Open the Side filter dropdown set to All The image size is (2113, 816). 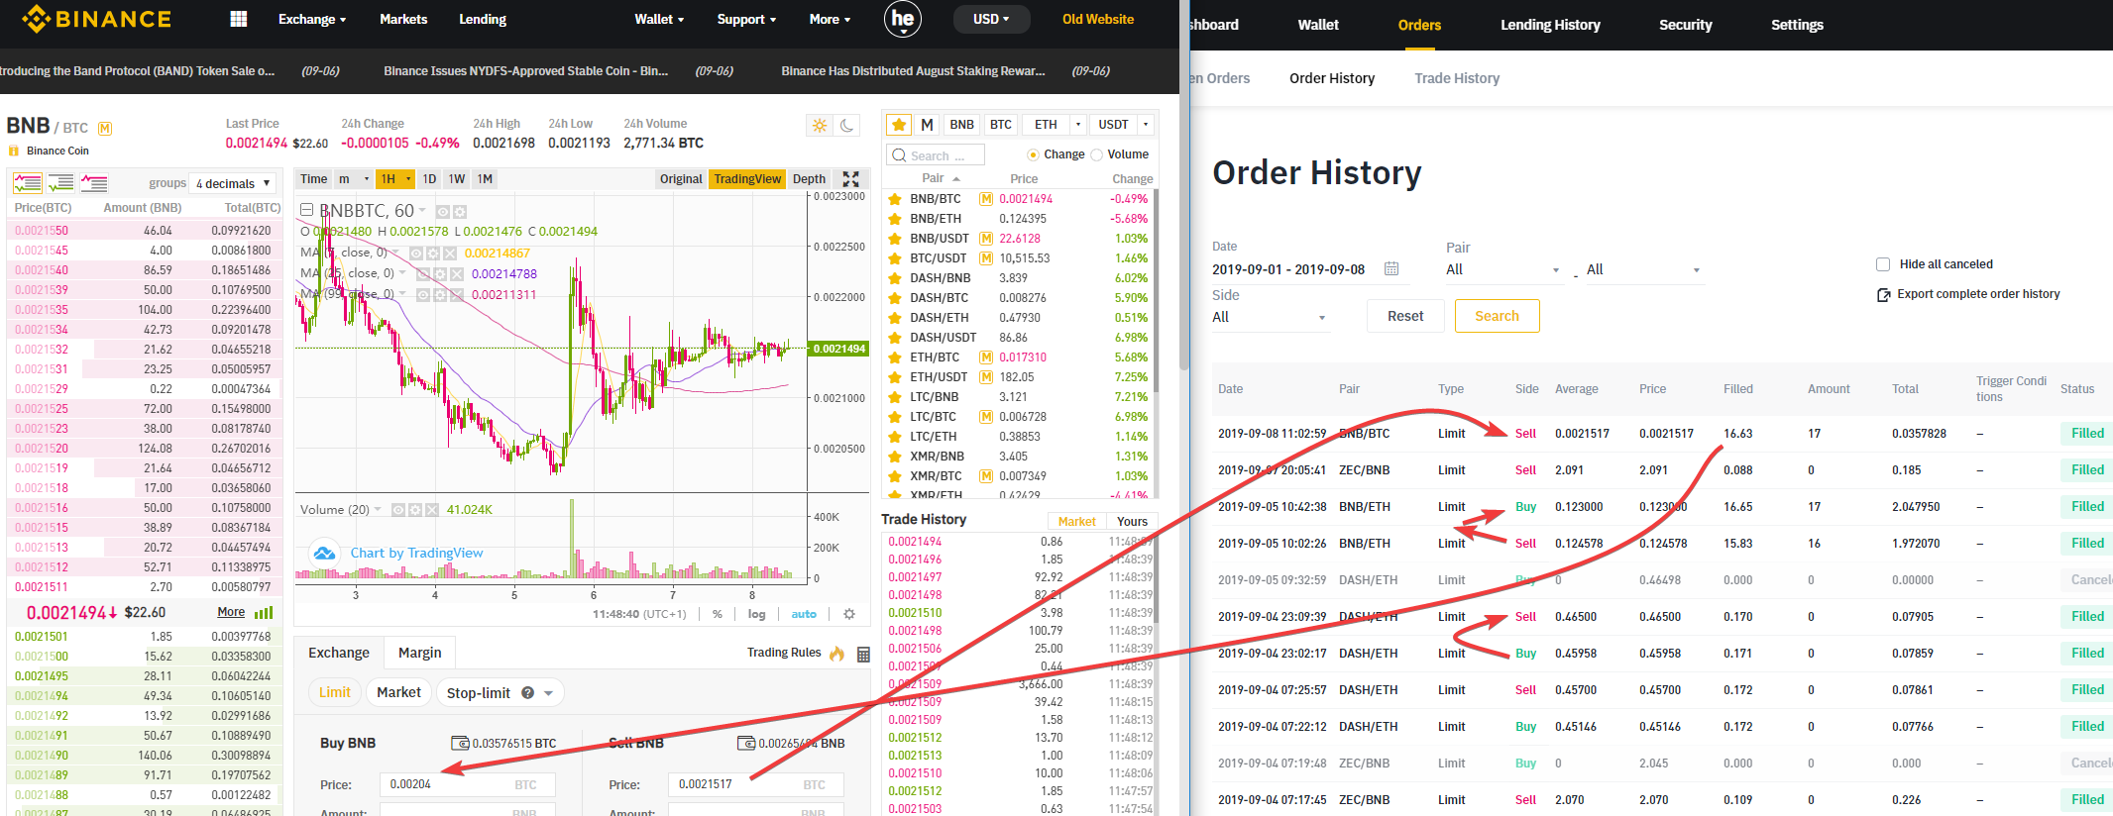[1270, 317]
